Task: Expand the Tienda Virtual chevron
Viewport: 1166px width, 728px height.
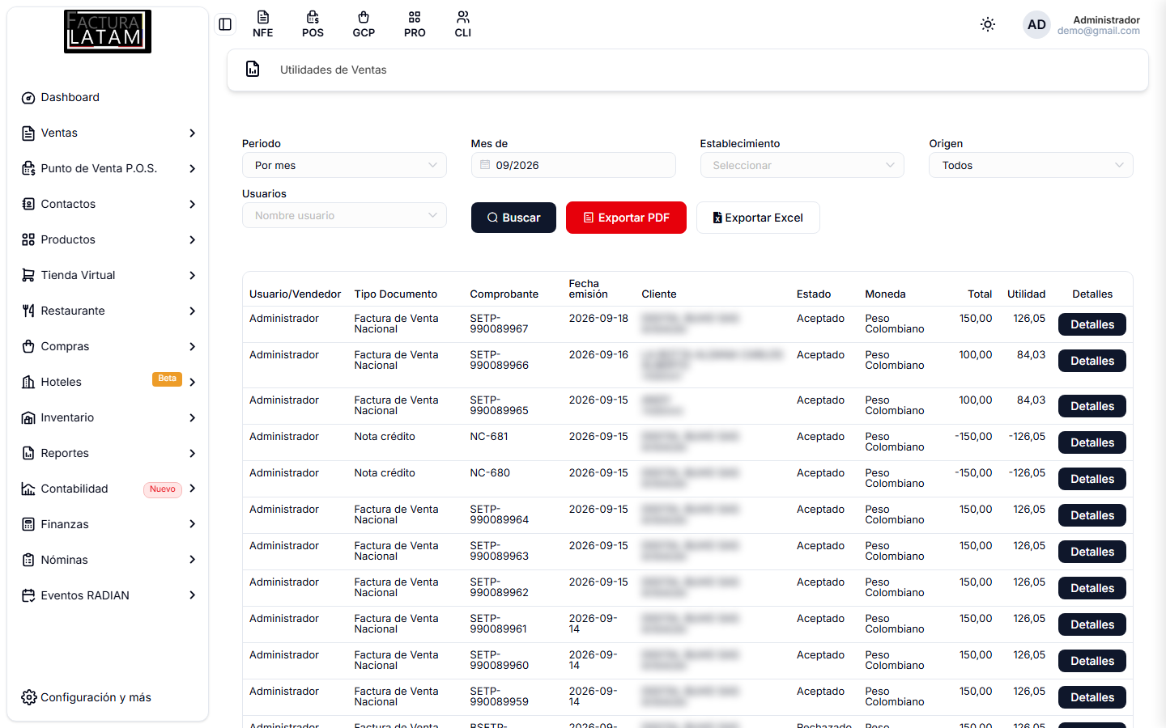Action: point(192,276)
